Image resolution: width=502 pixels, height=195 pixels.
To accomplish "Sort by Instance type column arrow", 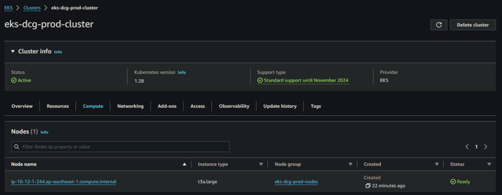I will tap(261, 164).
